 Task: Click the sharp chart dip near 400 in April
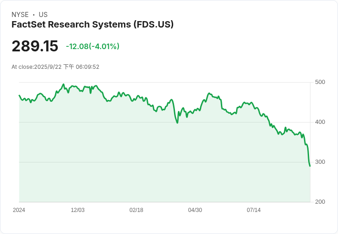(177, 123)
